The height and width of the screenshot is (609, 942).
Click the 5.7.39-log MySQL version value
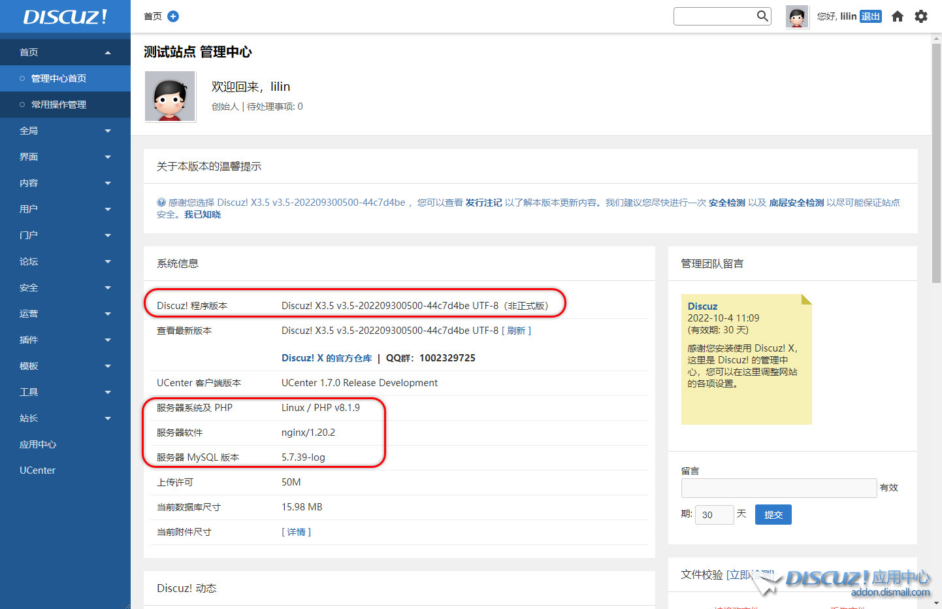coord(303,457)
